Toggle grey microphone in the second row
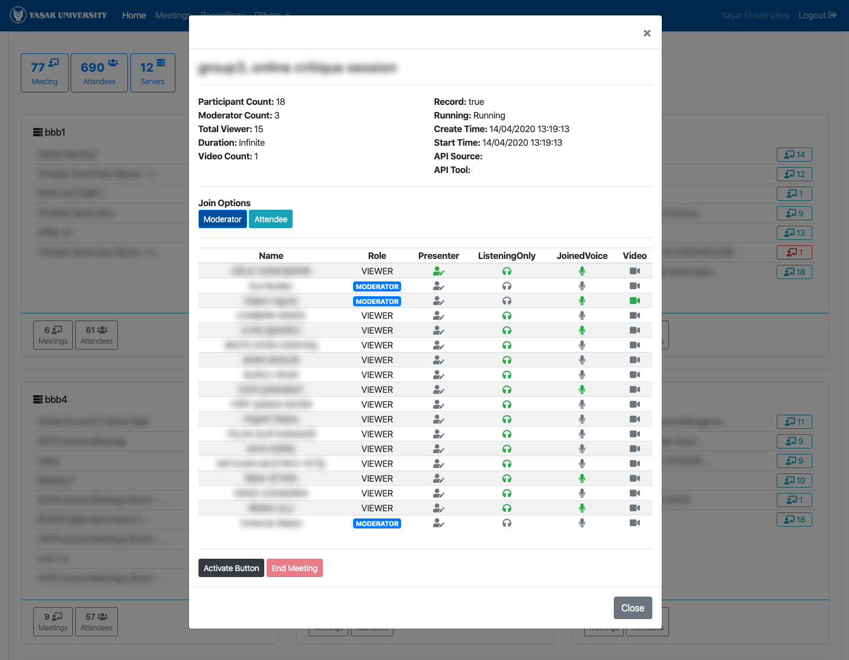 pos(582,286)
